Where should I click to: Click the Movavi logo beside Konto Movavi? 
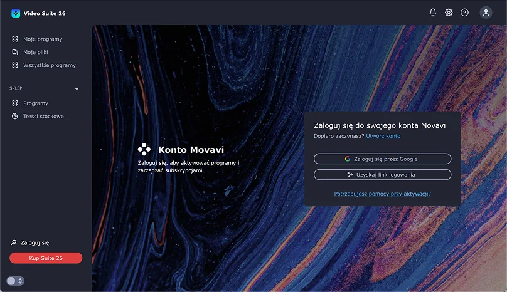point(144,149)
